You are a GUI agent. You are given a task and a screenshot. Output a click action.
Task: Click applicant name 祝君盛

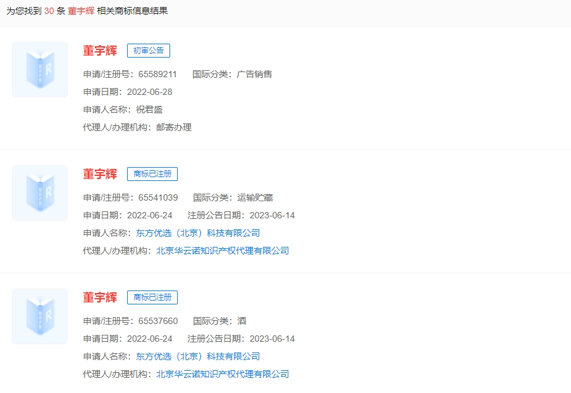149,109
